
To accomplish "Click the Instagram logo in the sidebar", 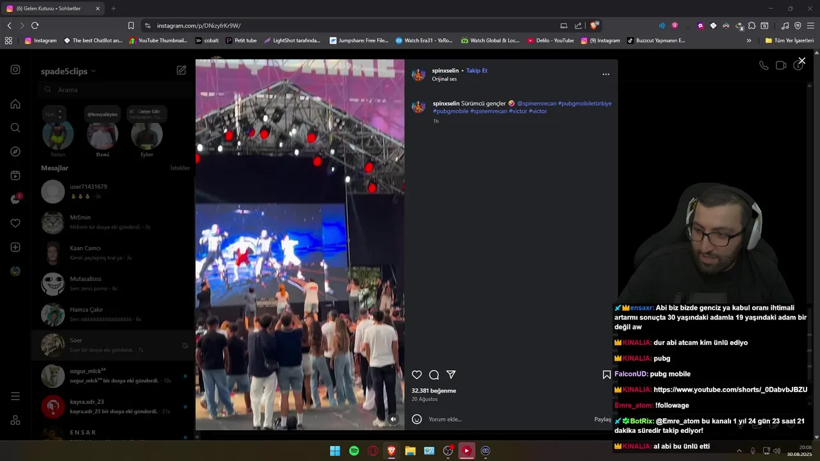I will [15, 70].
